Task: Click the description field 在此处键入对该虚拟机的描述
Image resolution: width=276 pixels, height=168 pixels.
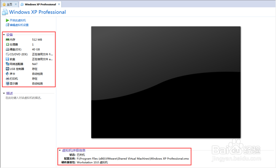Action: (x=23, y=98)
